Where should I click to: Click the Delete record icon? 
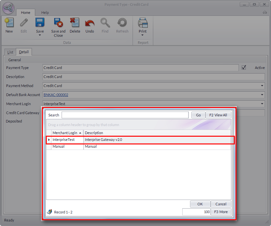[x=75, y=23]
